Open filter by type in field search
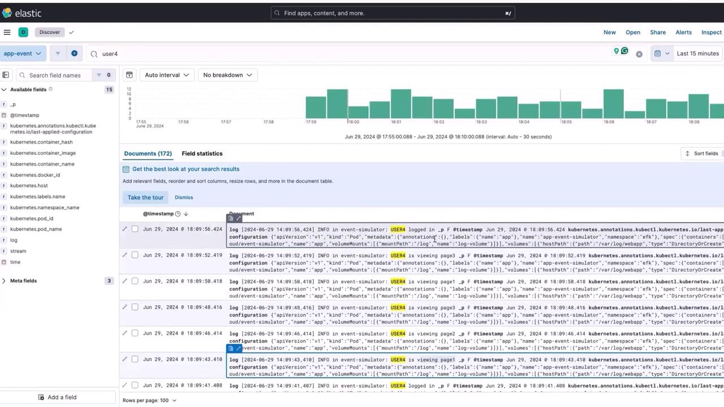Image resolution: width=724 pixels, height=407 pixels. pos(102,75)
